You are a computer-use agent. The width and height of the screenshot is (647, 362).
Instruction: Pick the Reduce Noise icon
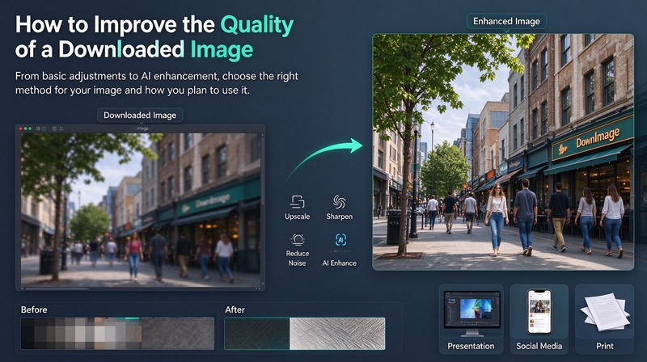(297, 240)
